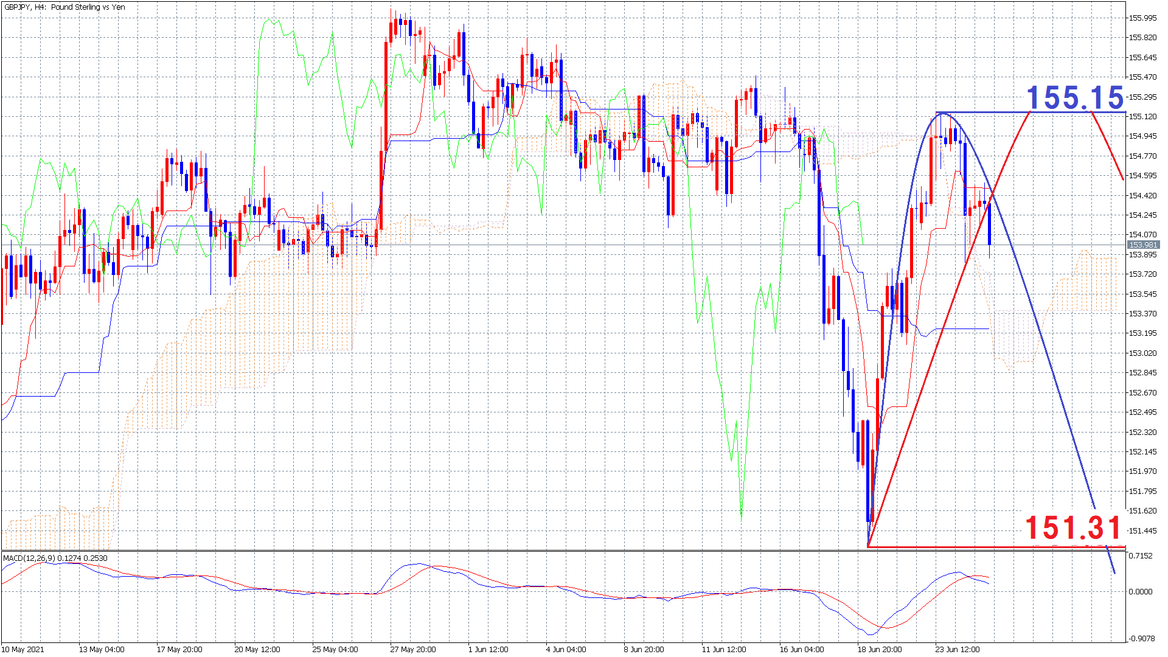Image resolution: width=1168 pixels, height=657 pixels.
Task: Select the blue 155.15 text label
Action: click(1075, 97)
